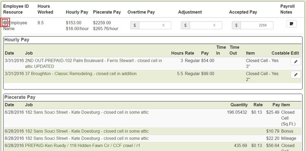The image size is (306, 151).
Task: Open the Payroll Notes icon button
Action: pos(291,24)
